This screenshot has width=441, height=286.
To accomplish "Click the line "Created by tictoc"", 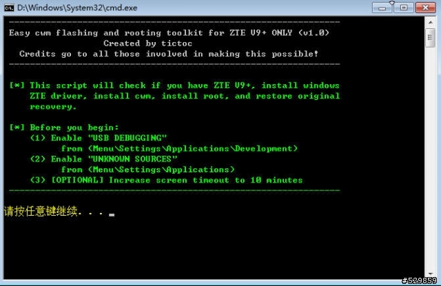I will (x=148, y=43).
